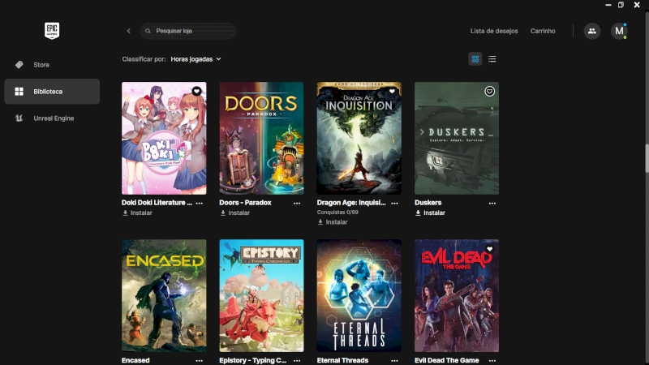Screen dimensions: 649x365
Task: Toggle favorite heart on Dragon Age Inquisition
Action: pyautogui.click(x=392, y=91)
